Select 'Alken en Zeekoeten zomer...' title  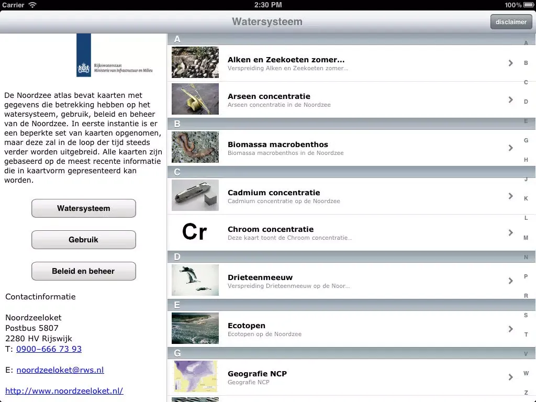pyautogui.click(x=286, y=60)
